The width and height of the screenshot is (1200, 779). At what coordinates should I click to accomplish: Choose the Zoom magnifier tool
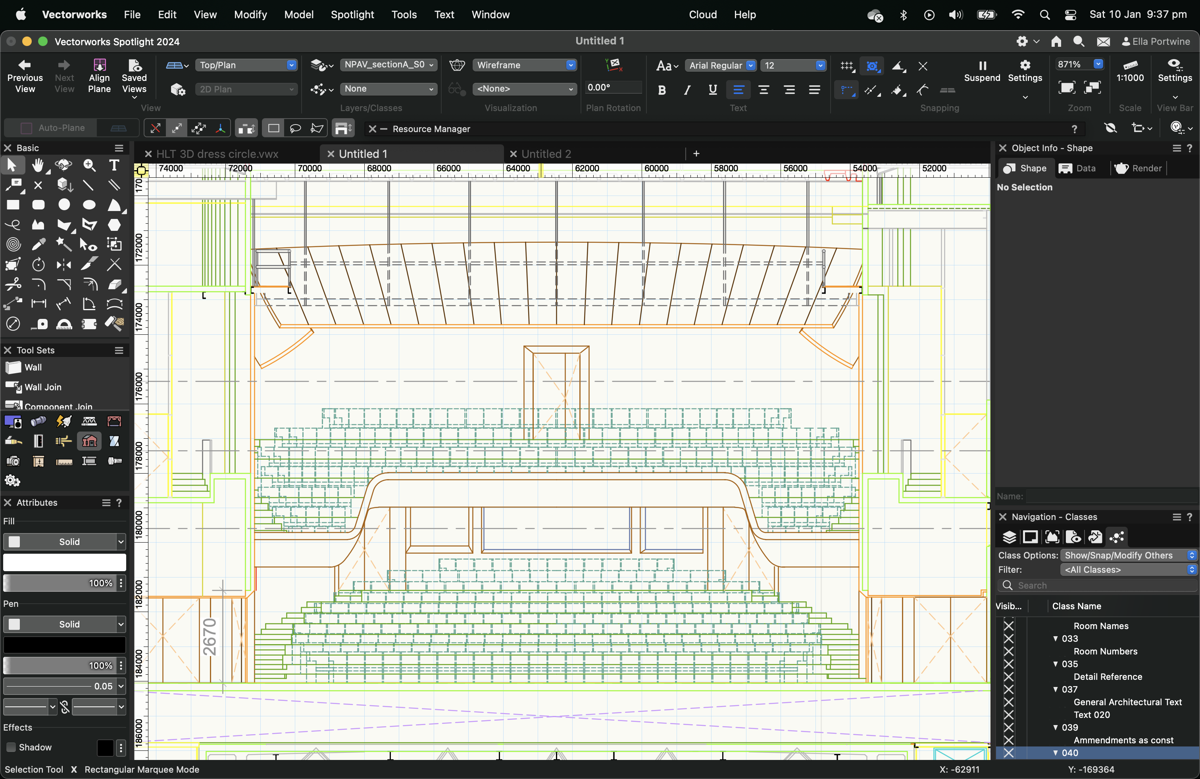(89, 165)
